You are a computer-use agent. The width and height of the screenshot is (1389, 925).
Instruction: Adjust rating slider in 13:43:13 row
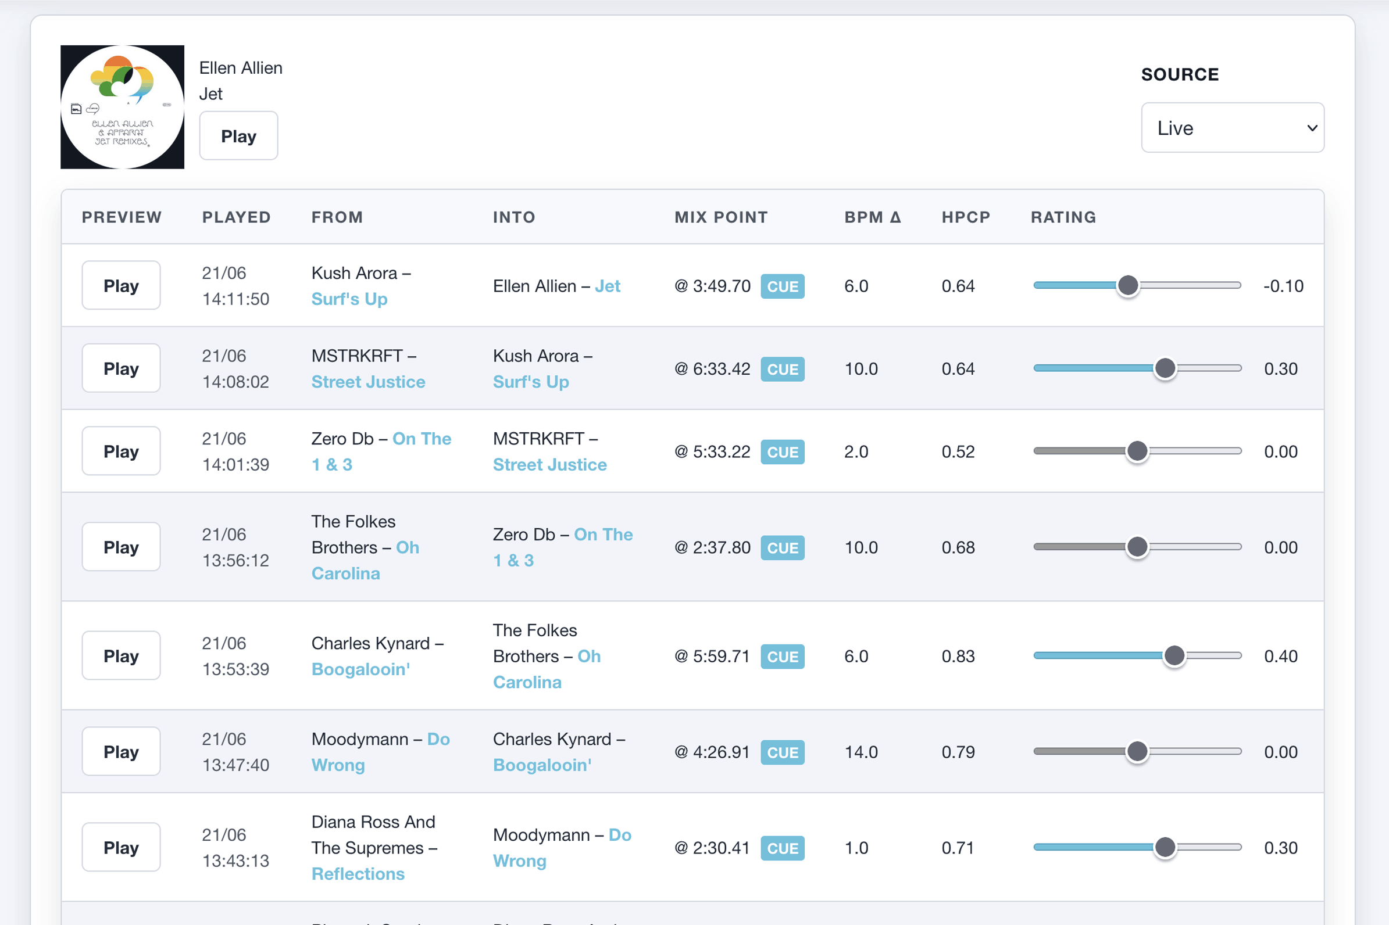1137,847
